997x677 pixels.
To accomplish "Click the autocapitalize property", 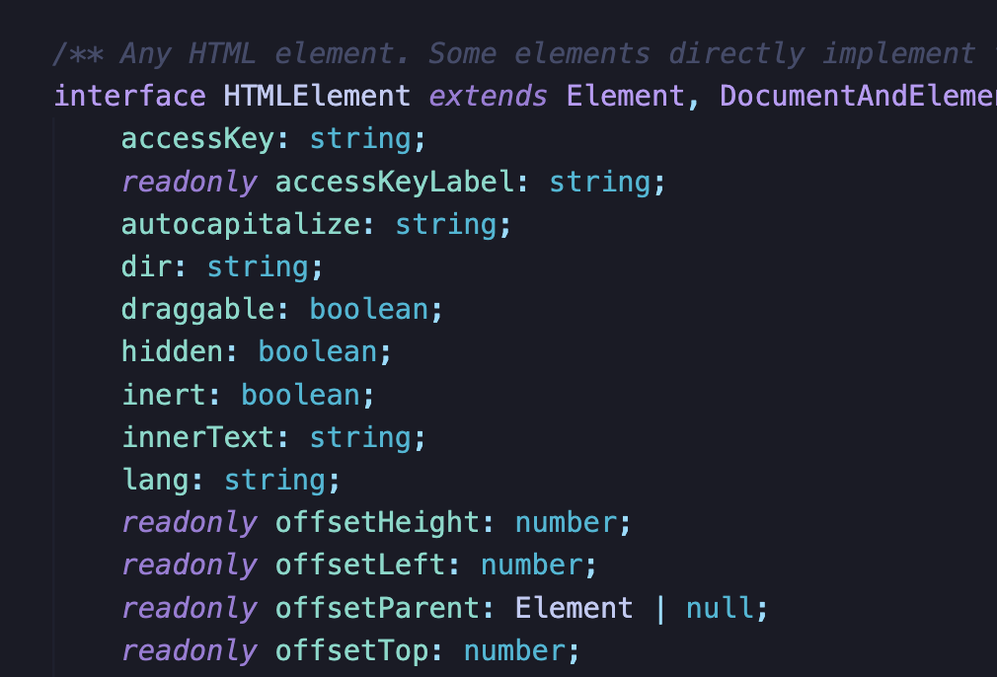I will [x=240, y=224].
